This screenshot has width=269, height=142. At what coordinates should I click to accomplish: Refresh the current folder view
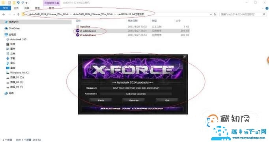[215, 15]
